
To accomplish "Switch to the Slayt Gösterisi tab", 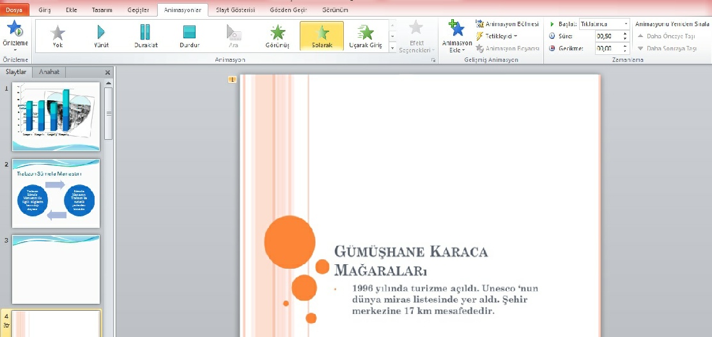I will (235, 10).
